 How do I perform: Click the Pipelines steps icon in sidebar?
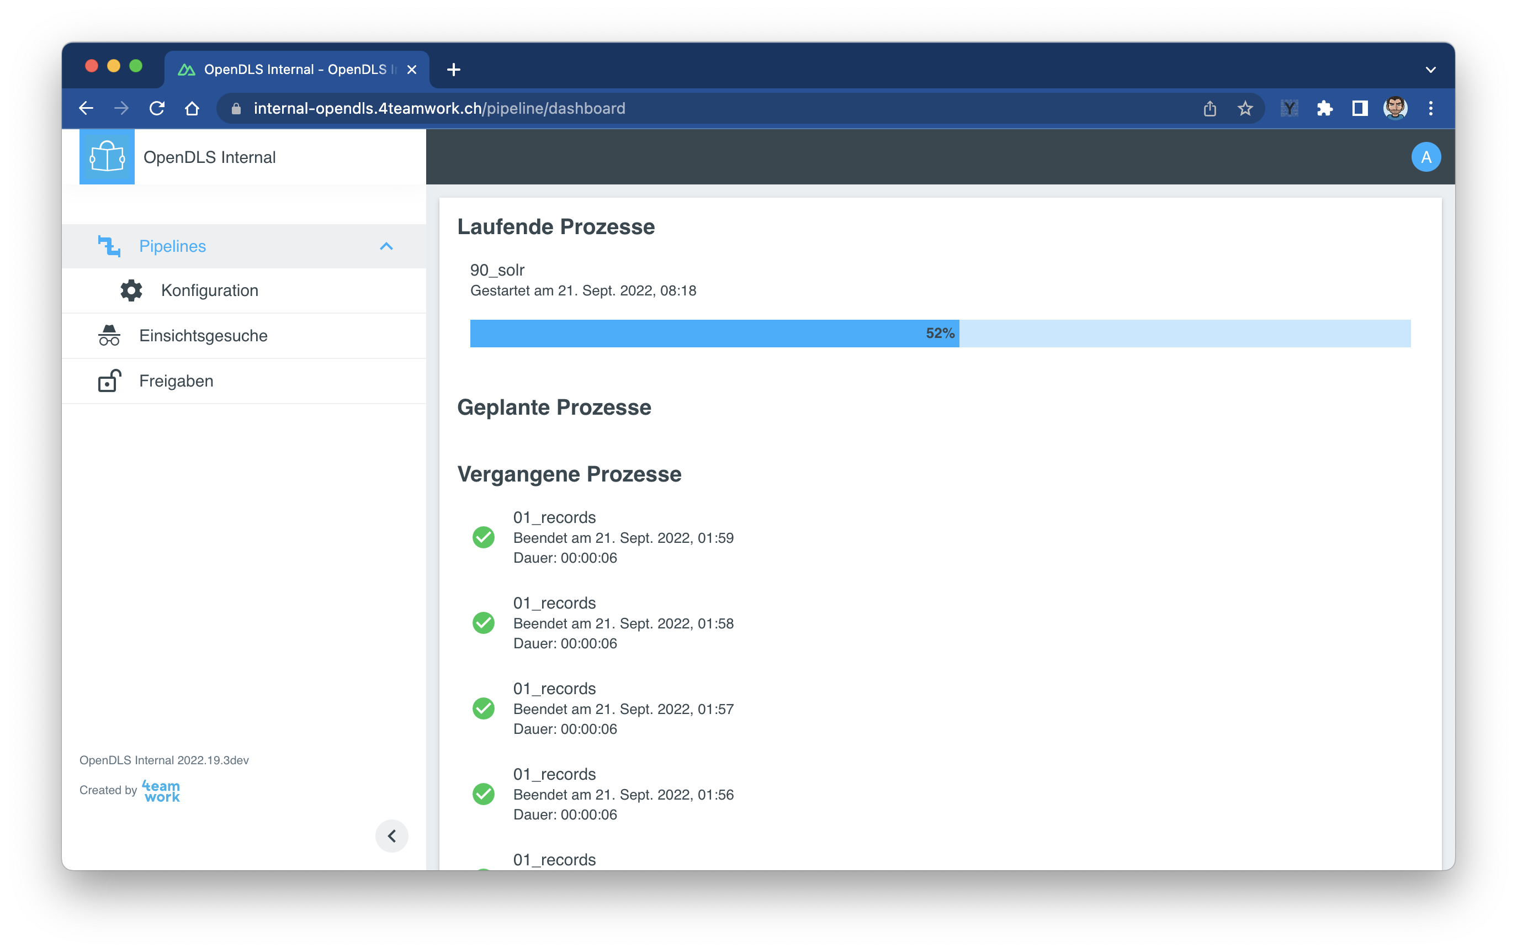point(109,246)
